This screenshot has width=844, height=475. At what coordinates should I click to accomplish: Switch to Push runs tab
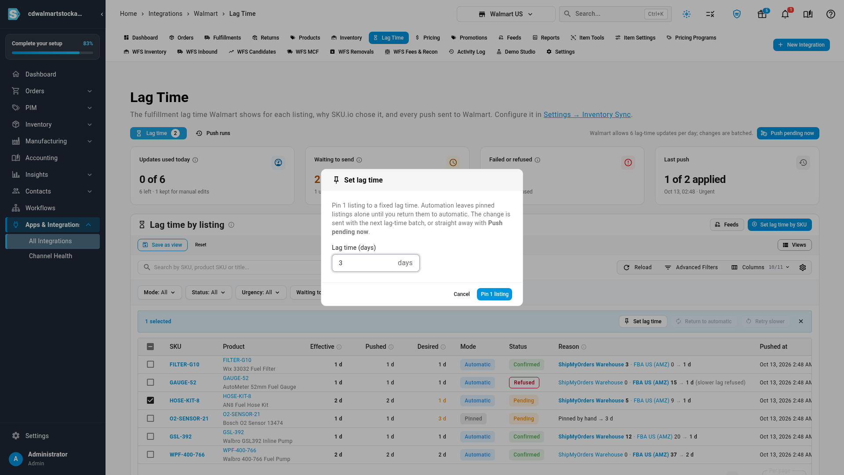[x=213, y=133]
